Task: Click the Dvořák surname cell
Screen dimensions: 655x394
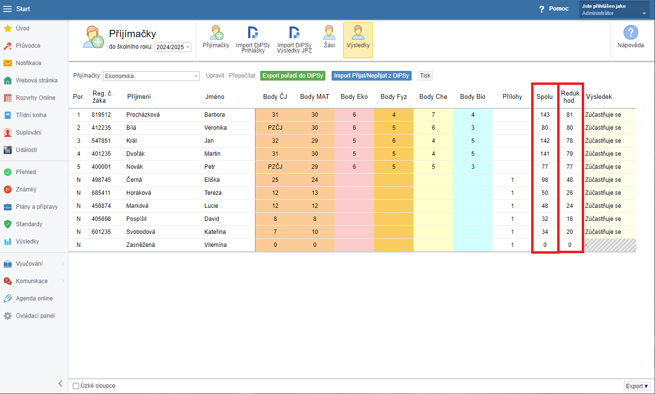Action: point(135,154)
